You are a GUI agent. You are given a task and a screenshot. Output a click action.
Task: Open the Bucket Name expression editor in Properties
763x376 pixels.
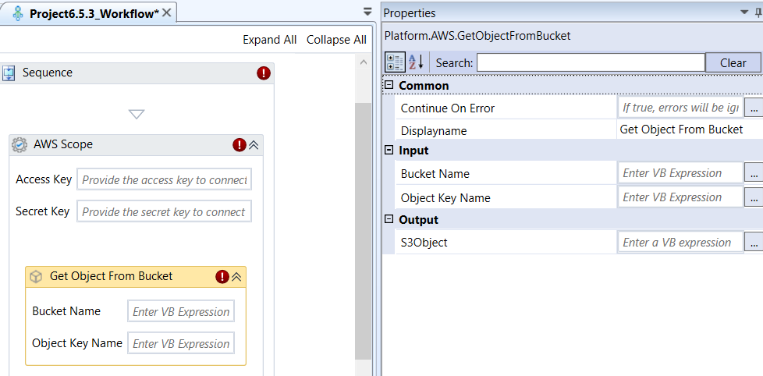pyautogui.click(x=754, y=173)
